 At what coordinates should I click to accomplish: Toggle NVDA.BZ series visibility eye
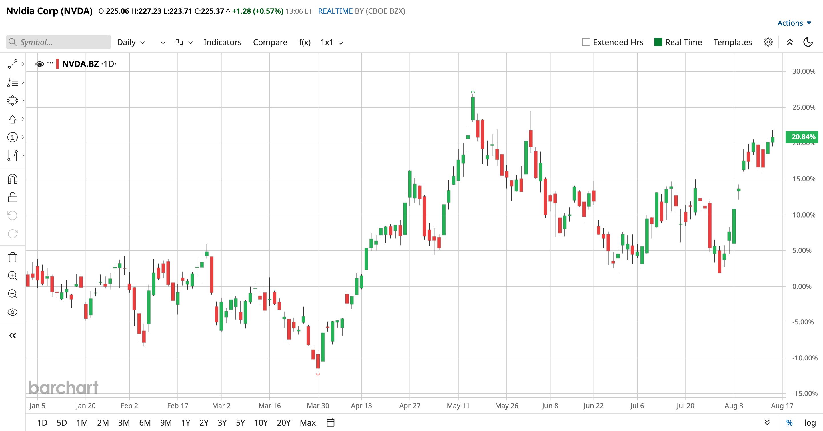click(40, 64)
